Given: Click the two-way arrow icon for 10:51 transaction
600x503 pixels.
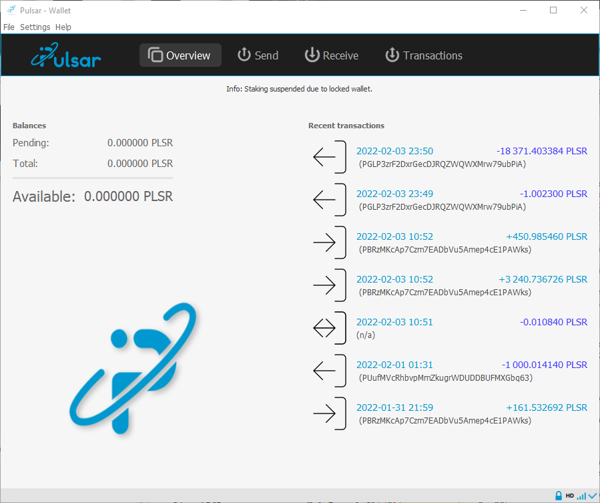Looking at the screenshot, I should pyautogui.click(x=330, y=328).
